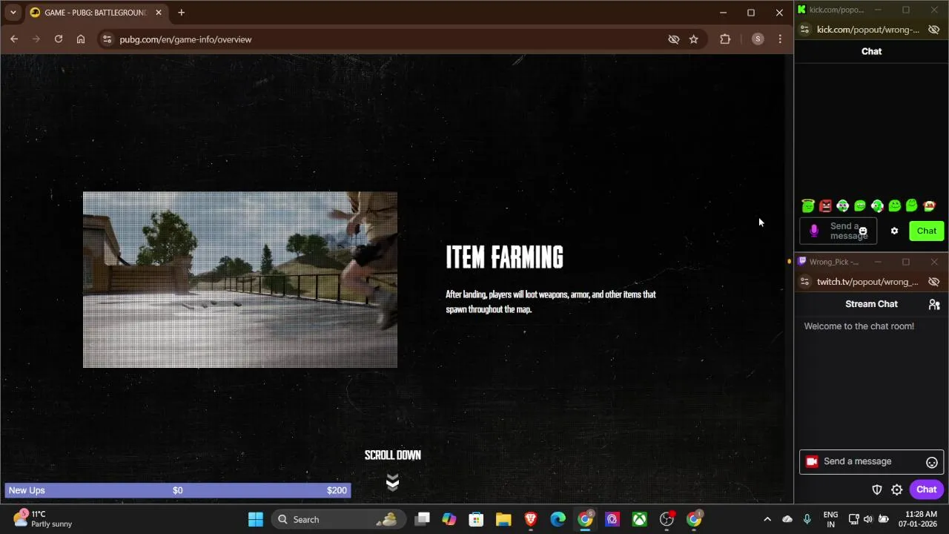Click the Kick popout URL text

click(x=867, y=30)
